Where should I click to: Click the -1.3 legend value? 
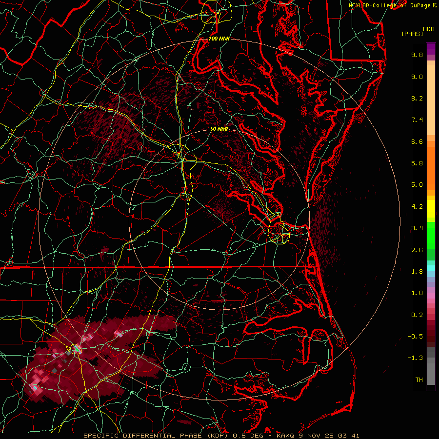415,358
